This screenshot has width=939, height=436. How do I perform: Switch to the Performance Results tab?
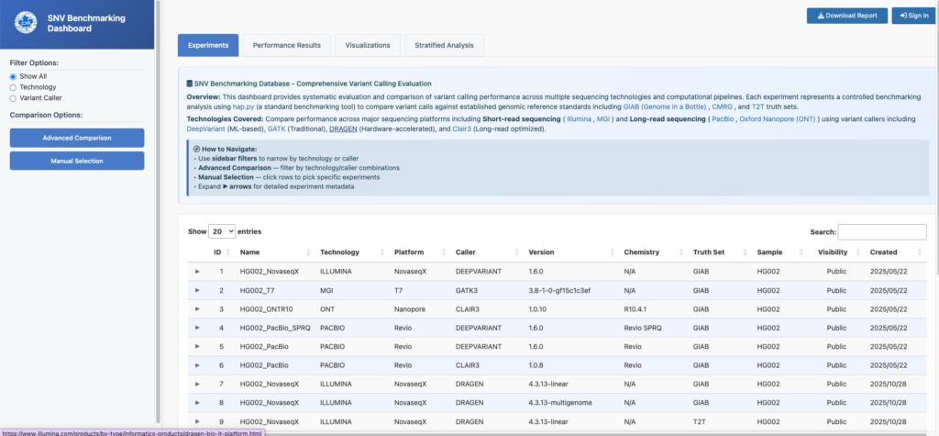(x=286, y=45)
